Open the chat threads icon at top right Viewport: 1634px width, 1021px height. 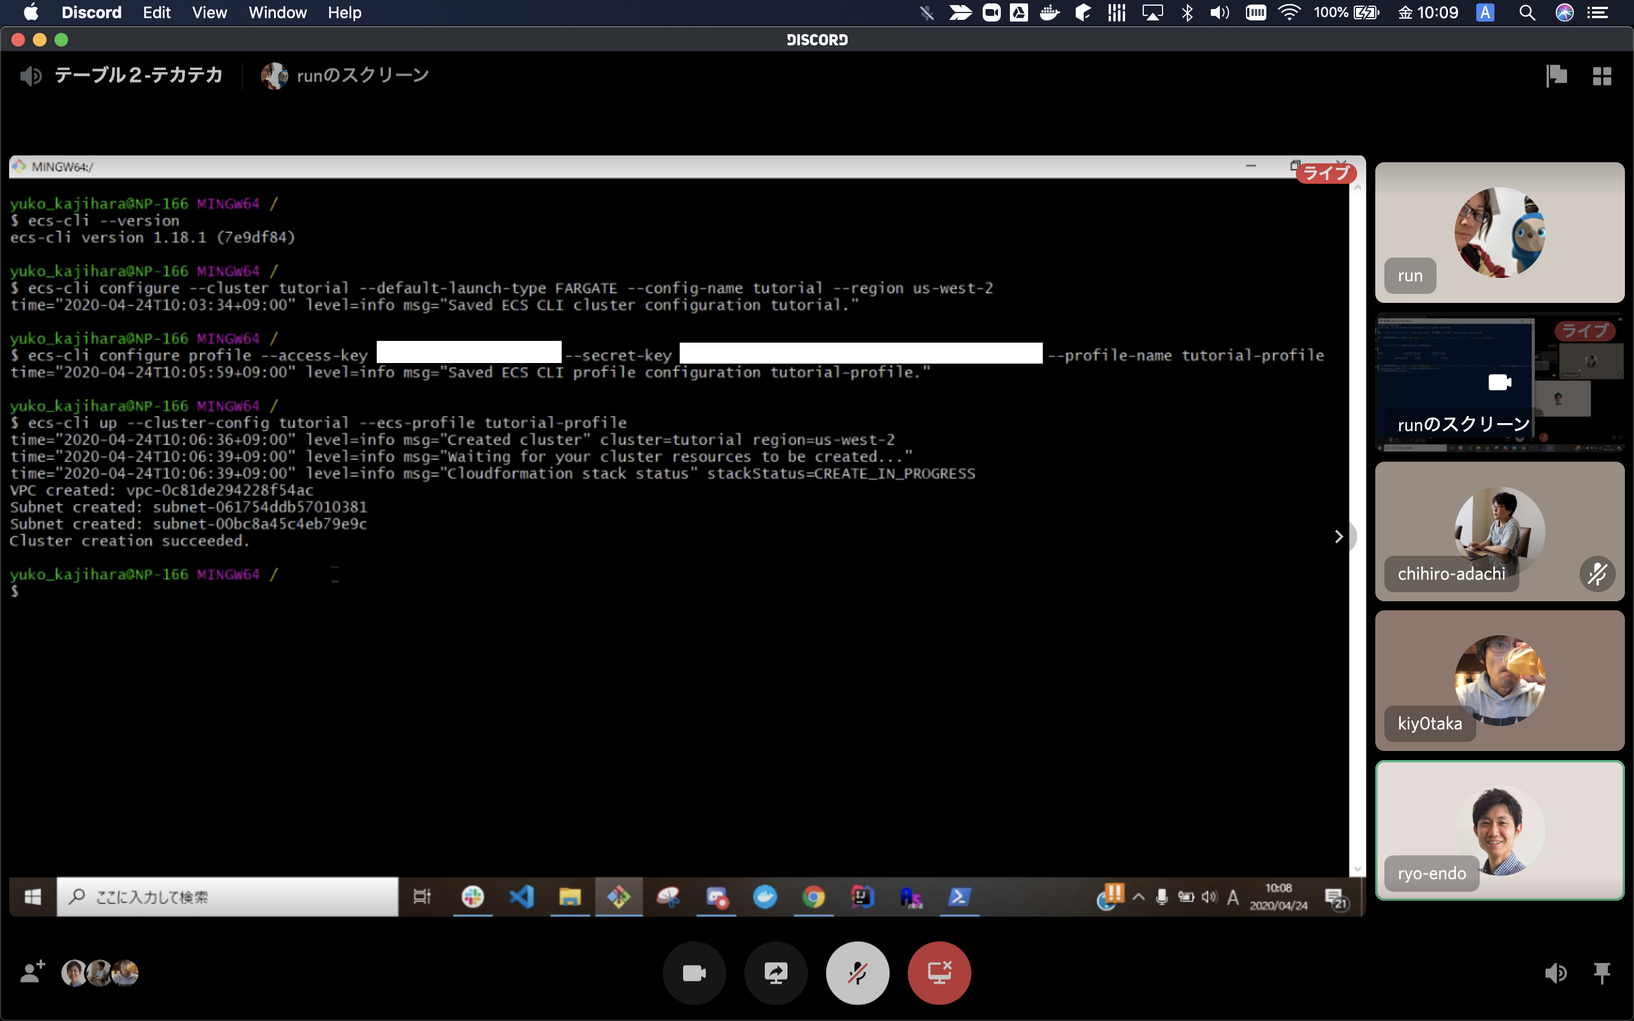[1556, 75]
